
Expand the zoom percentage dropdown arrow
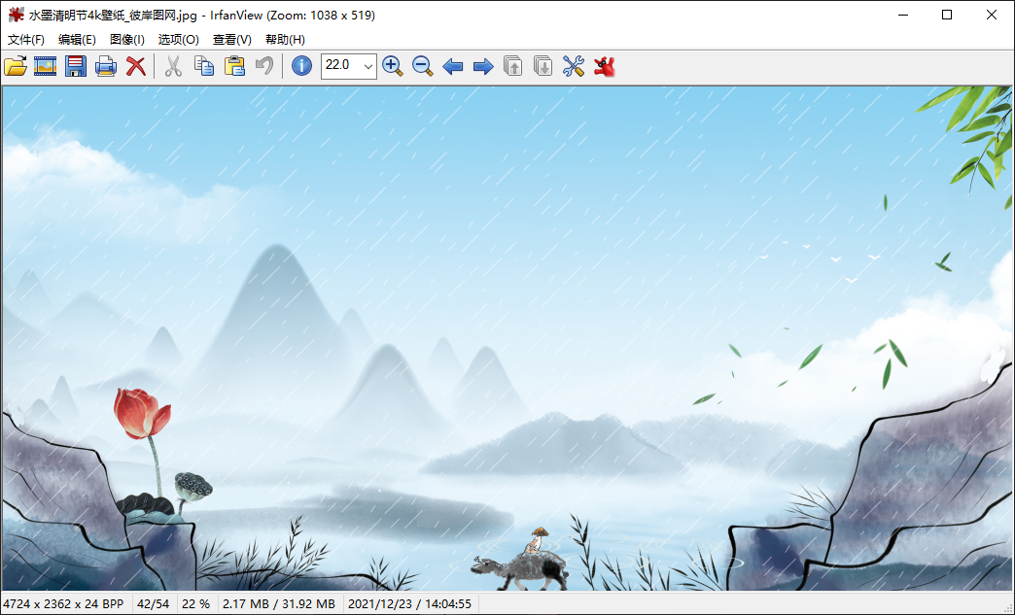[367, 66]
